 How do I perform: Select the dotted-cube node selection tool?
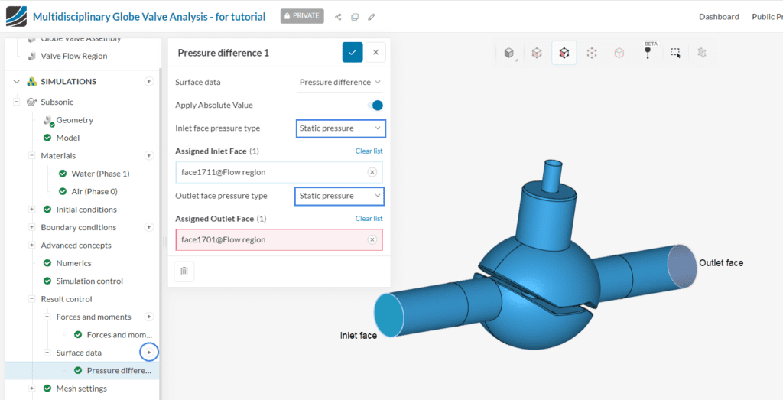point(592,53)
